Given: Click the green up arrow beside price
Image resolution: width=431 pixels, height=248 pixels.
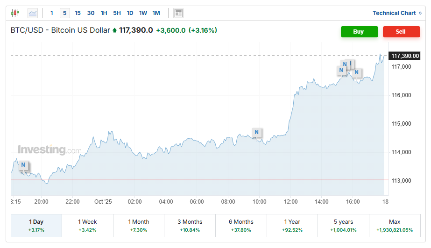Looking at the screenshot, I should point(114,30).
